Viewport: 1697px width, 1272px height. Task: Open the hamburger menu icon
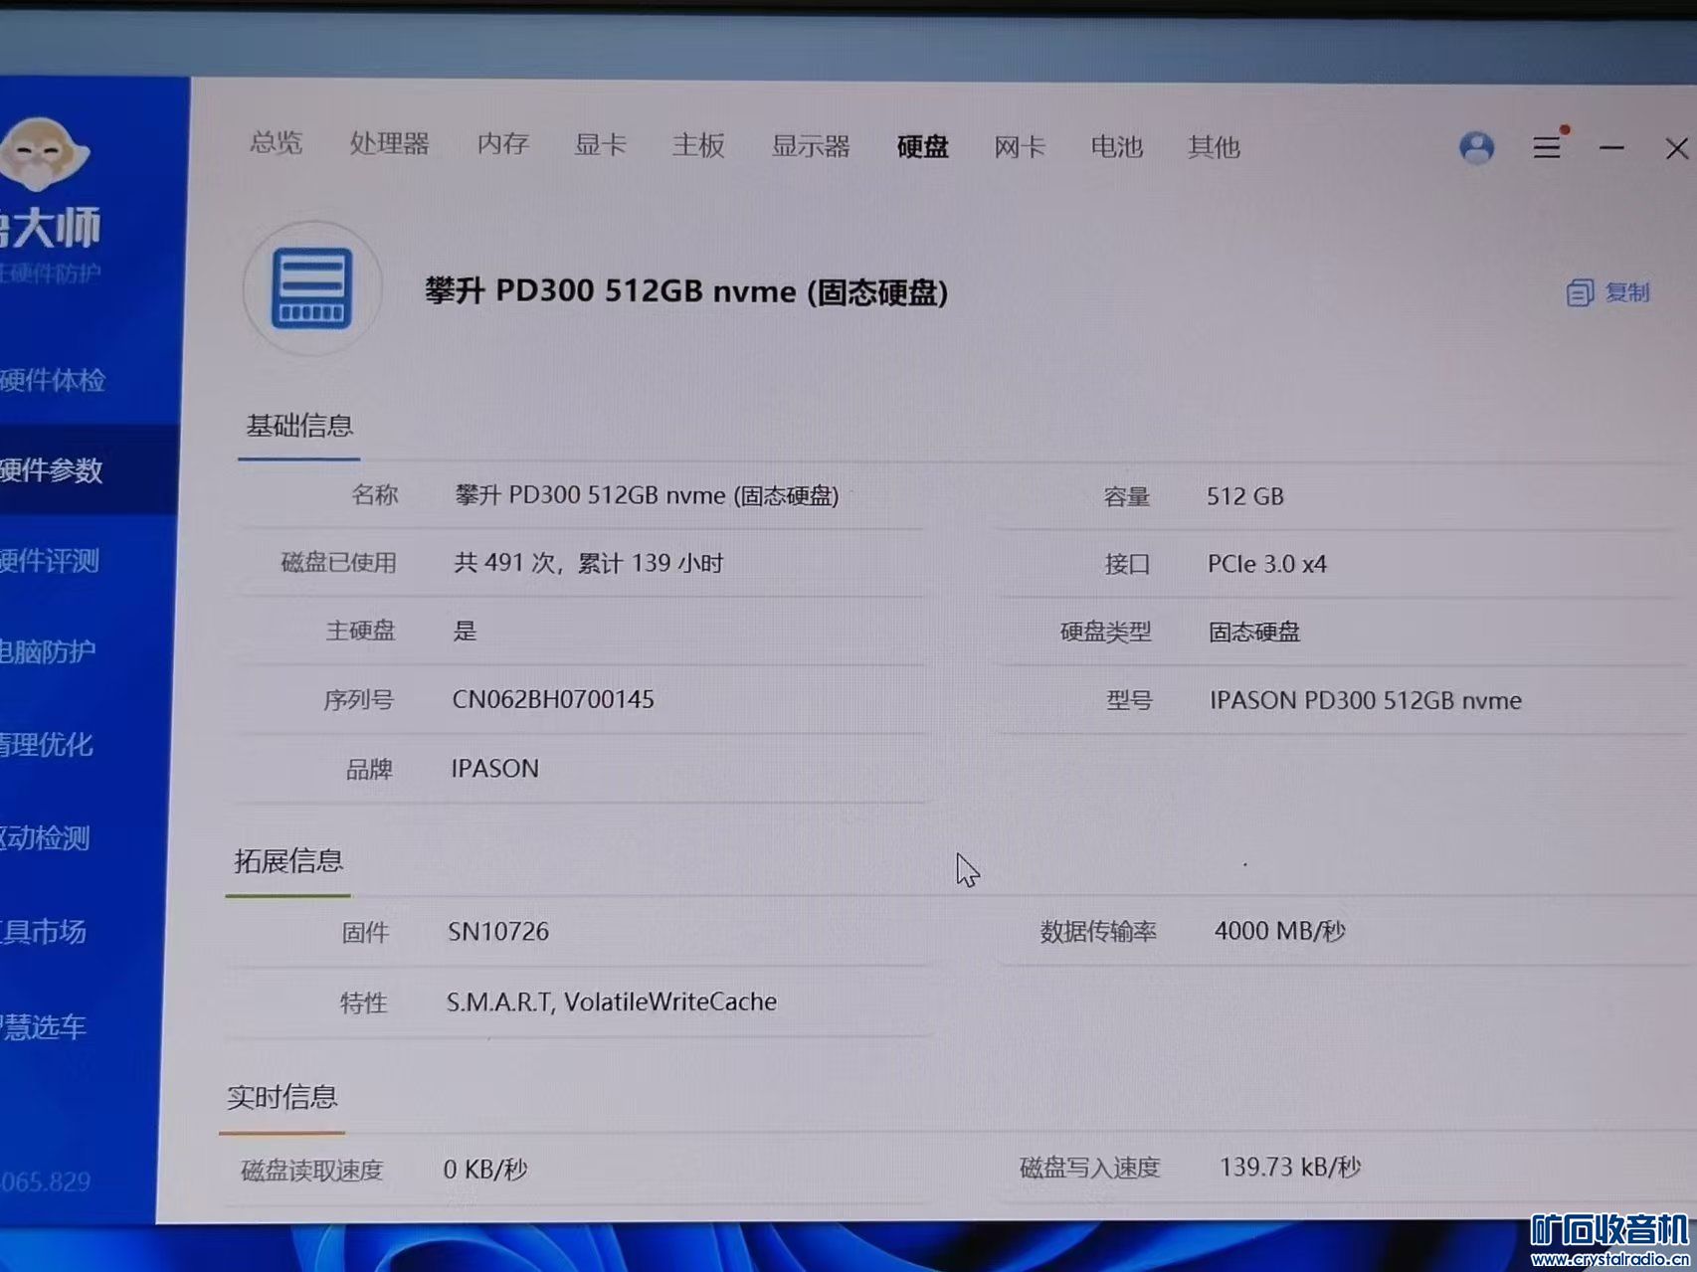(1547, 147)
